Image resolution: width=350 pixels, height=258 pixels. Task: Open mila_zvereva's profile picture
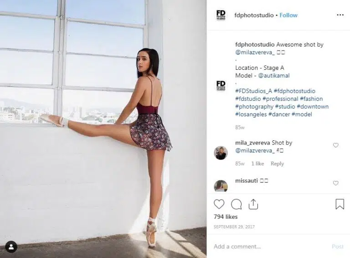pyautogui.click(x=221, y=153)
